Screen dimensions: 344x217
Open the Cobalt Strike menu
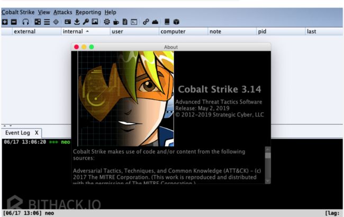coord(18,12)
